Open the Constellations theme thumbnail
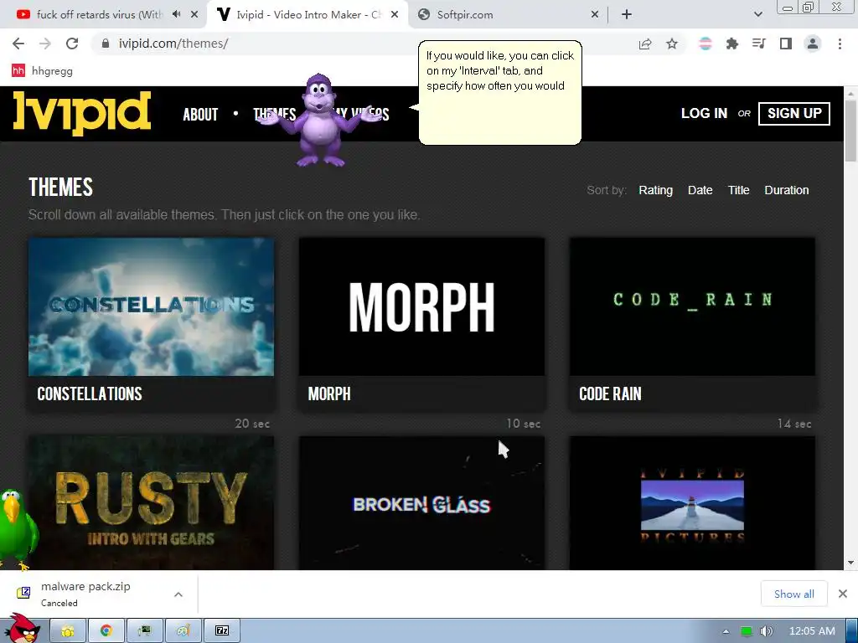The image size is (858, 643). [151, 306]
